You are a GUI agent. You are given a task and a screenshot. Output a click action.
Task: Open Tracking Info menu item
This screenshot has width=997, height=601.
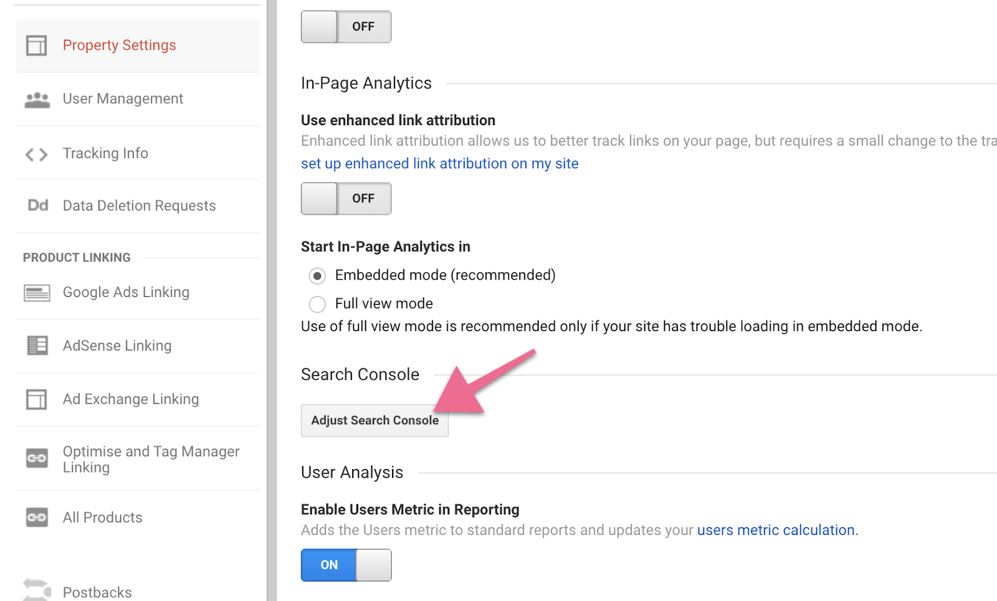(x=105, y=153)
